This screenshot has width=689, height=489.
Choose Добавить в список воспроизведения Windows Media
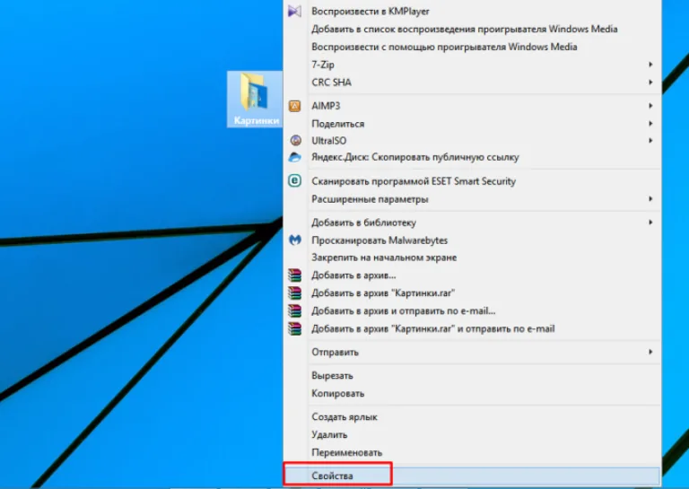point(472,29)
